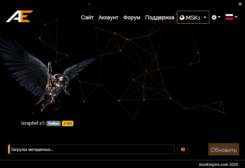Image resolution: width=245 pixels, height=168 pixels.
Task: Open the Russian flag language selector
Action: pos(231,17)
